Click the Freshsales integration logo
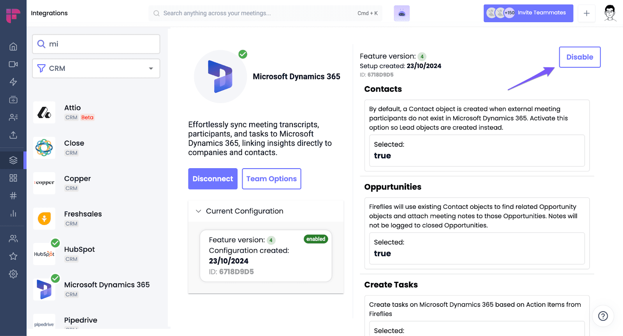The width and height of the screenshot is (623, 336). click(44, 218)
